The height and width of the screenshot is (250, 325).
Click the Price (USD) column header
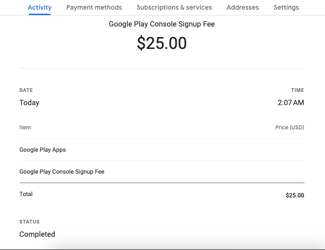[289, 128]
